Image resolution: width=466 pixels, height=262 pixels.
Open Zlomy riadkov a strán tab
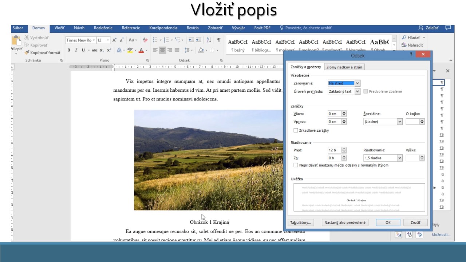pyautogui.click(x=344, y=67)
